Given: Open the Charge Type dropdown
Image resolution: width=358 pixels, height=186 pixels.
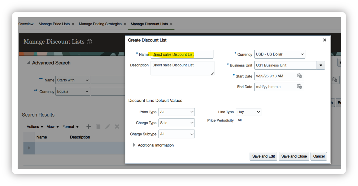Looking at the screenshot, I should click(x=177, y=123).
